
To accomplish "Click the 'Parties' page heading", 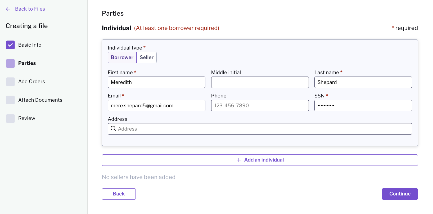I will pos(113,14).
